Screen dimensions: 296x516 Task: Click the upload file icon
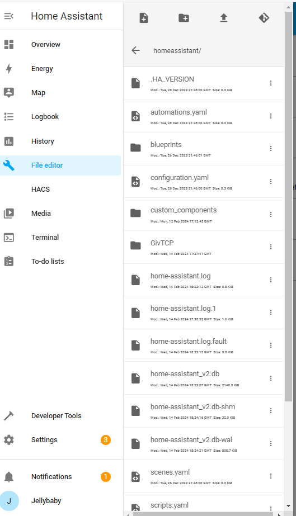coord(224,18)
